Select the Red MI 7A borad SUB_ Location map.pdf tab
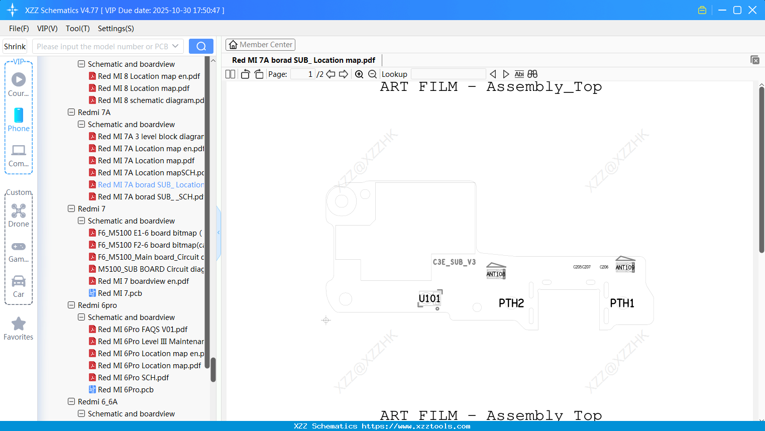Screen dimensions: 765x431 (x=303, y=60)
